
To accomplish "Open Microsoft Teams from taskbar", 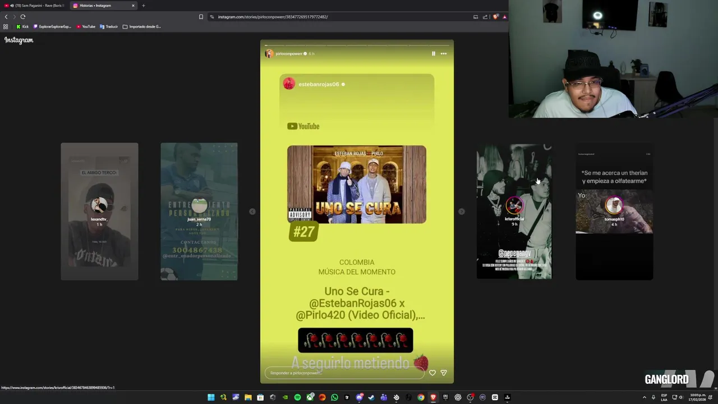I will (x=384, y=397).
